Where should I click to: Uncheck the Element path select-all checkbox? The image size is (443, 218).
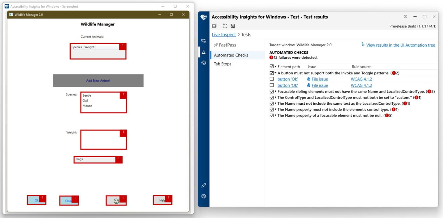click(271, 66)
